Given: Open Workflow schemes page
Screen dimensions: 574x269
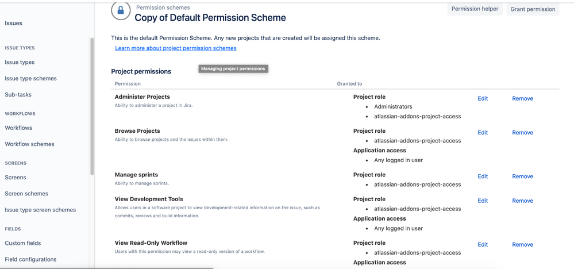Looking at the screenshot, I should click(x=30, y=144).
